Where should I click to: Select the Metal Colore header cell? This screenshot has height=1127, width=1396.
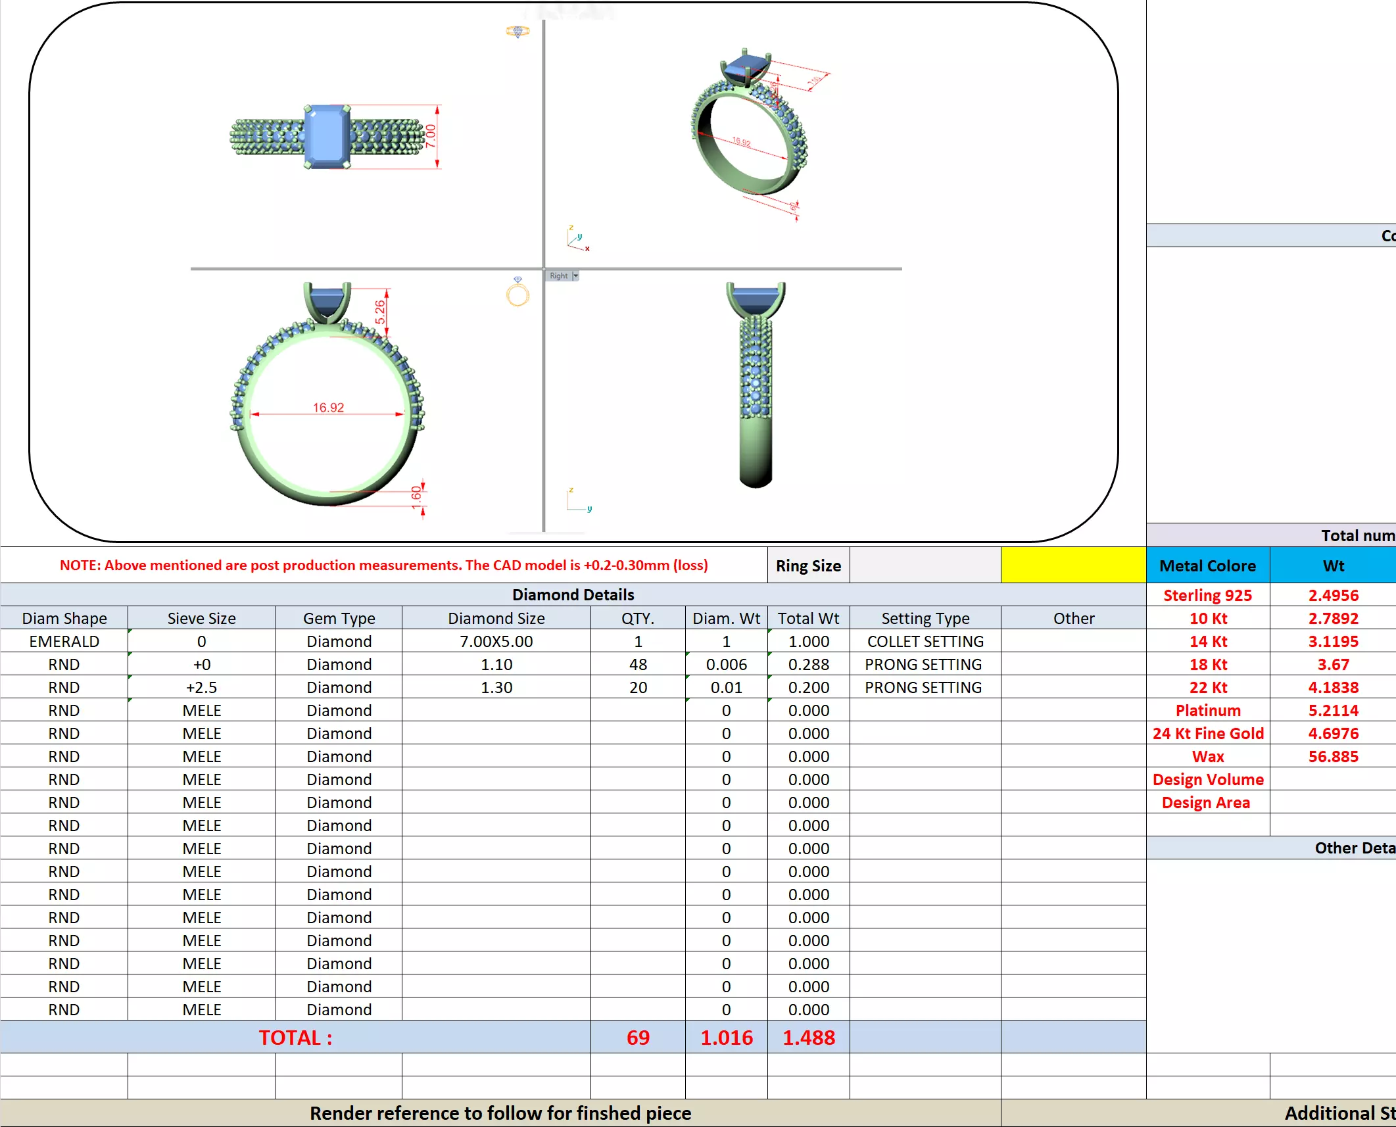click(1207, 565)
